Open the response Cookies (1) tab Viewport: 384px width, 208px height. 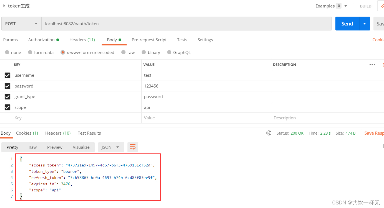(27, 133)
